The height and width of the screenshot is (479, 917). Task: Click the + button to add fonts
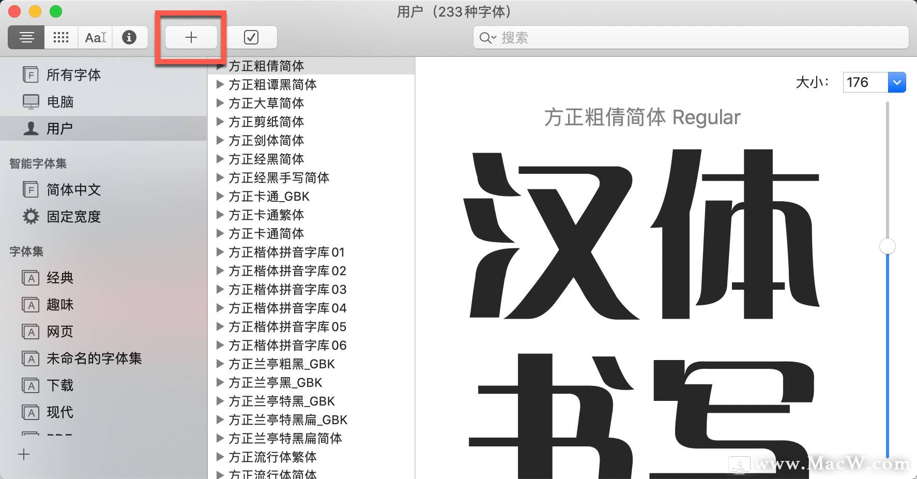pyautogui.click(x=190, y=37)
